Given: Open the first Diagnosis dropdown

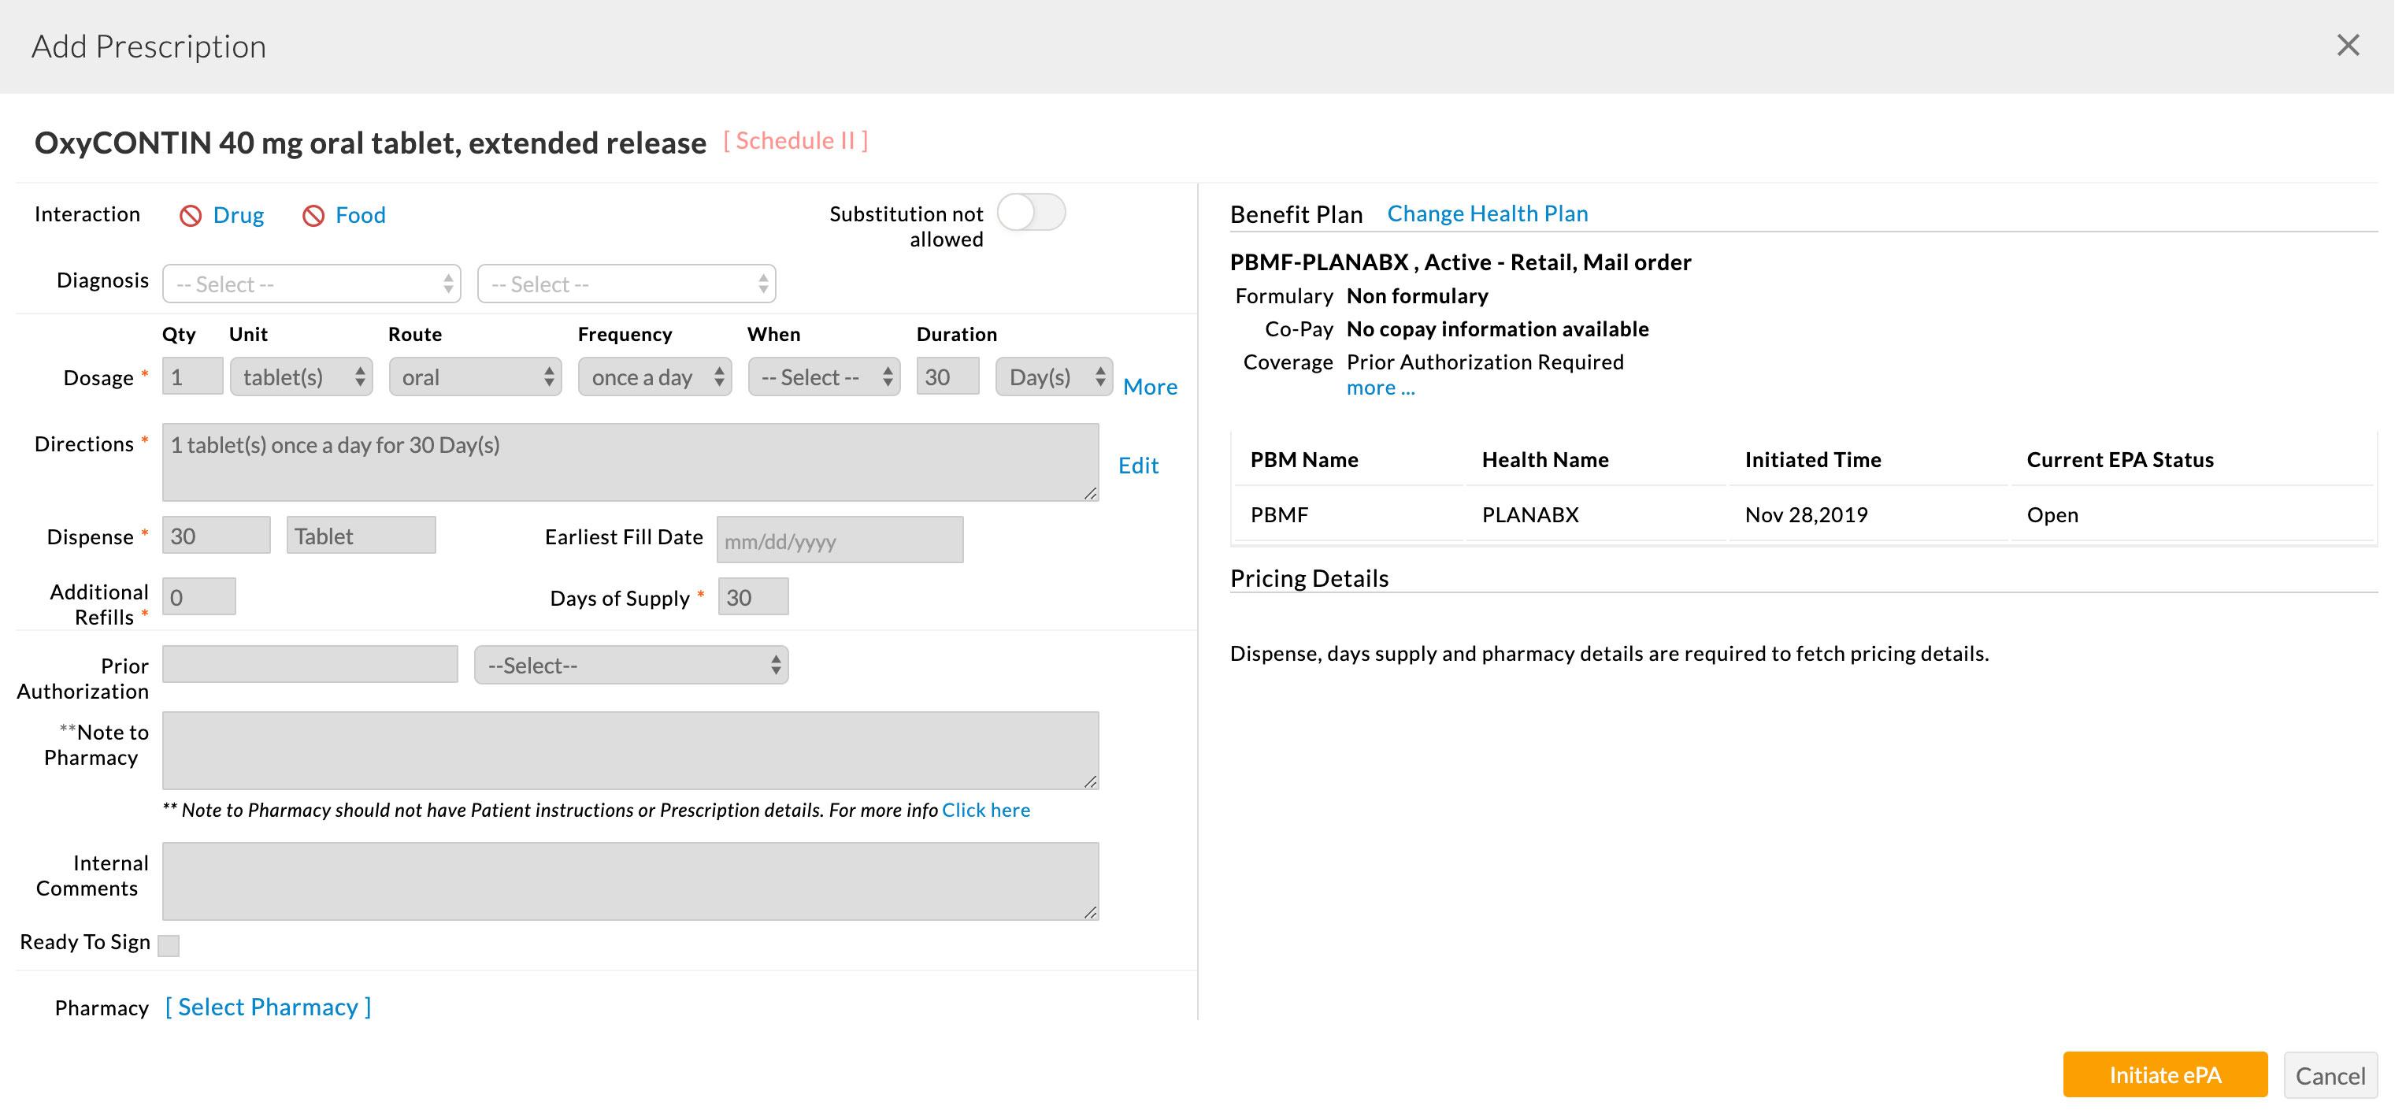Looking at the screenshot, I should (x=311, y=284).
